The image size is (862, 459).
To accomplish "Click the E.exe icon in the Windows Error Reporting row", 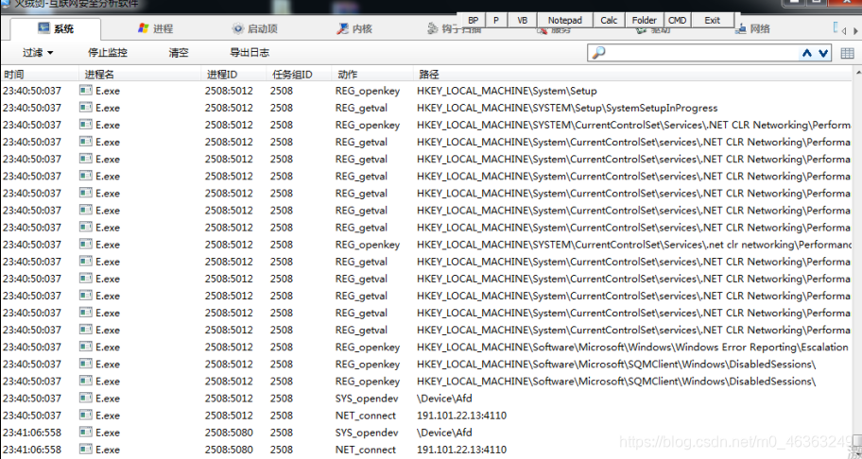I will tap(85, 347).
